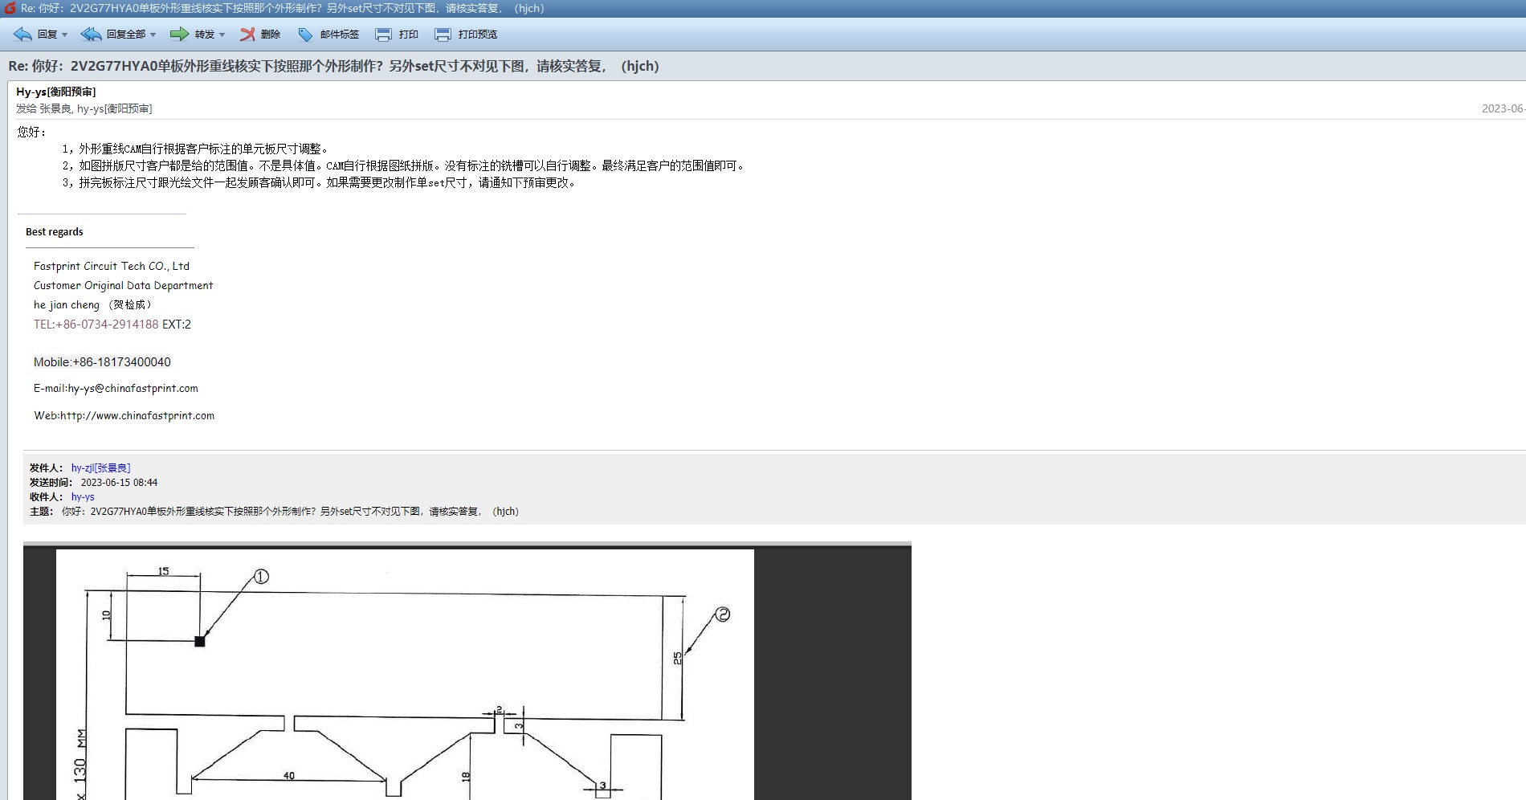Click the 回复 toolbar label

click(x=47, y=35)
